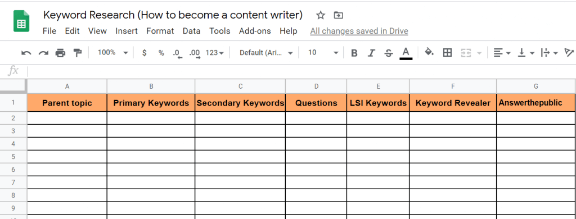This screenshot has height=219, width=576.
Task: Undo the last action
Action: [26, 53]
